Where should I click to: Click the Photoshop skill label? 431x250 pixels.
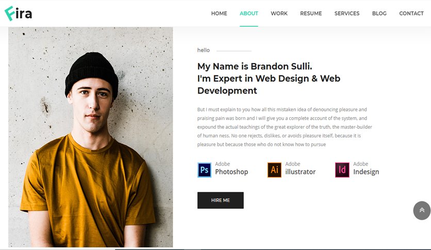coord(231,172)
